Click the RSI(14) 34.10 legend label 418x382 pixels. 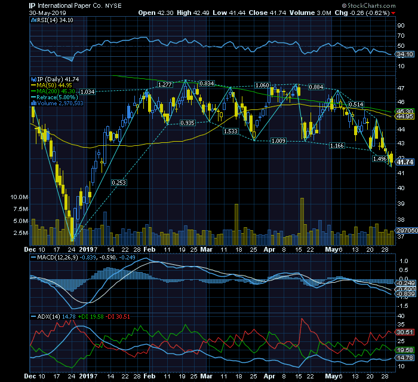[x=55, y=20]
